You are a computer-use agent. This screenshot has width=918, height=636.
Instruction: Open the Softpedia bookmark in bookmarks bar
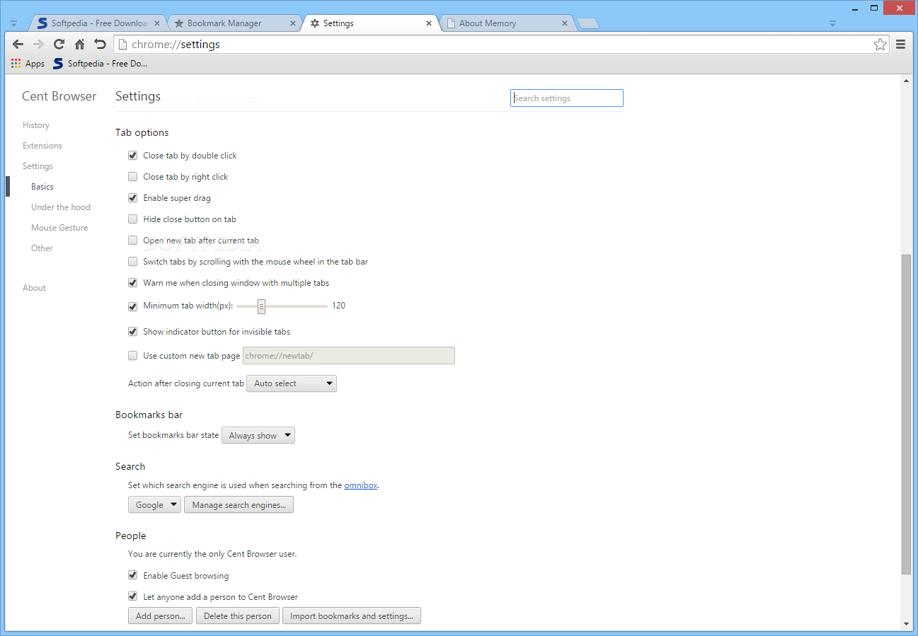(100, 64)
